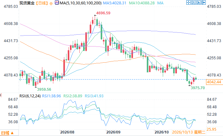The image size is (223, 136).
Task: Click the second blue toolbar icon
Action: click(194, 2)
